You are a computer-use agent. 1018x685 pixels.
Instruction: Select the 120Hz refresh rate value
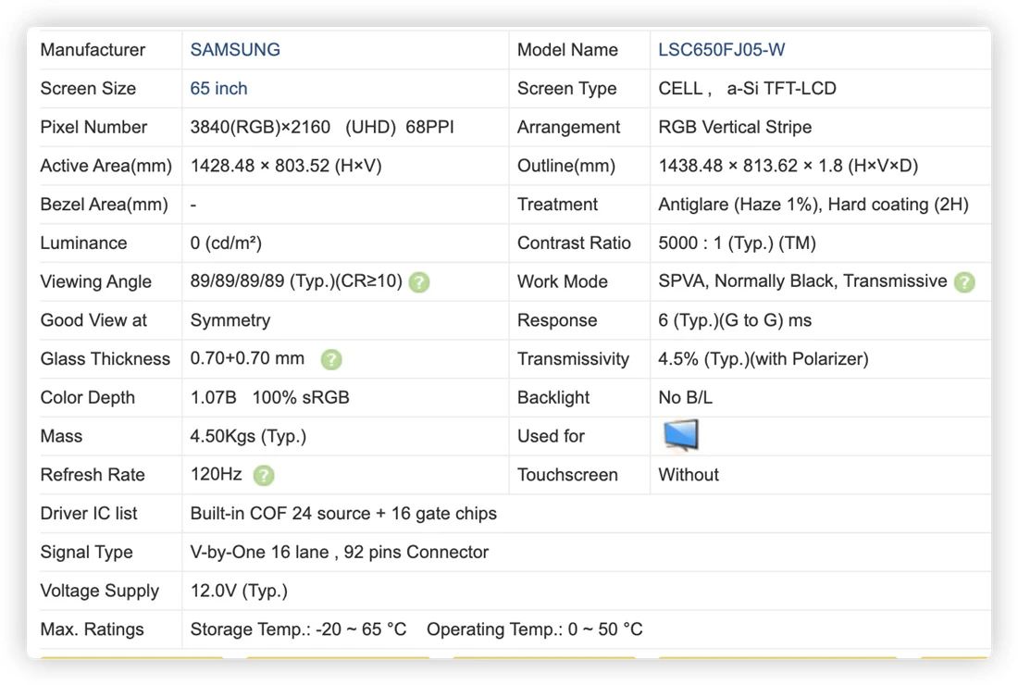tap(217, 475)
